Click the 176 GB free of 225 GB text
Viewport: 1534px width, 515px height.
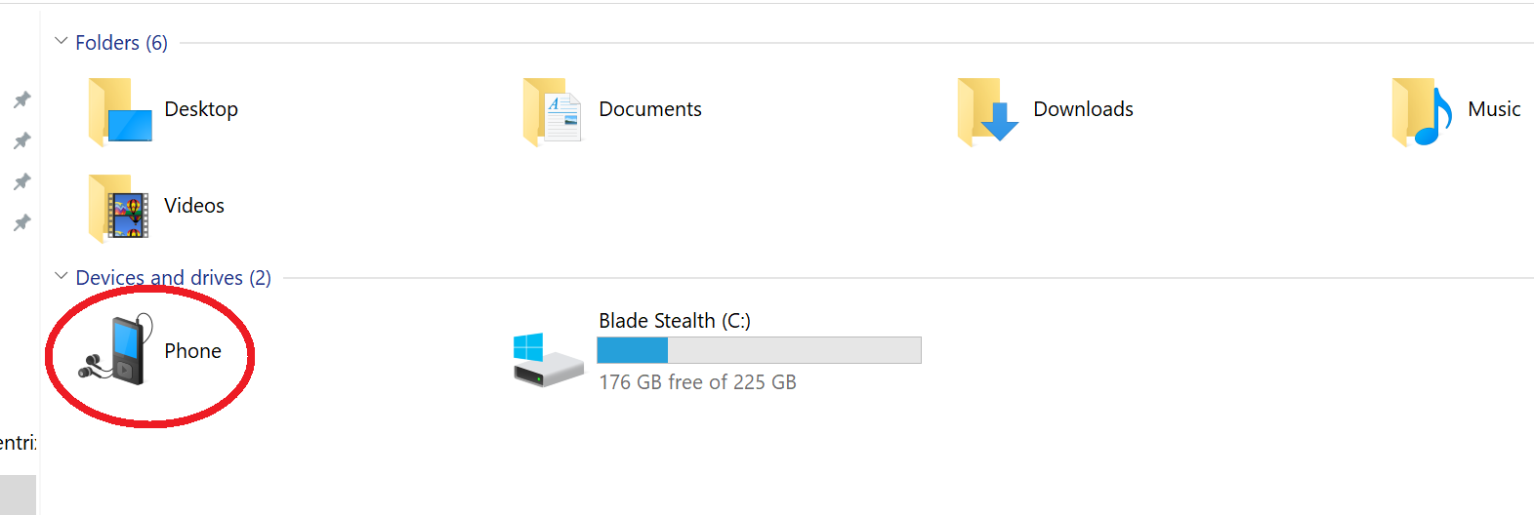click(697, 382)
